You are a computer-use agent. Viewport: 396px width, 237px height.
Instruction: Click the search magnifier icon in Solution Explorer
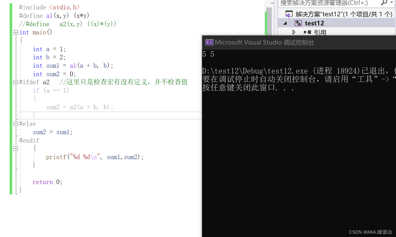pyautogui.click(x=384, y=3)
